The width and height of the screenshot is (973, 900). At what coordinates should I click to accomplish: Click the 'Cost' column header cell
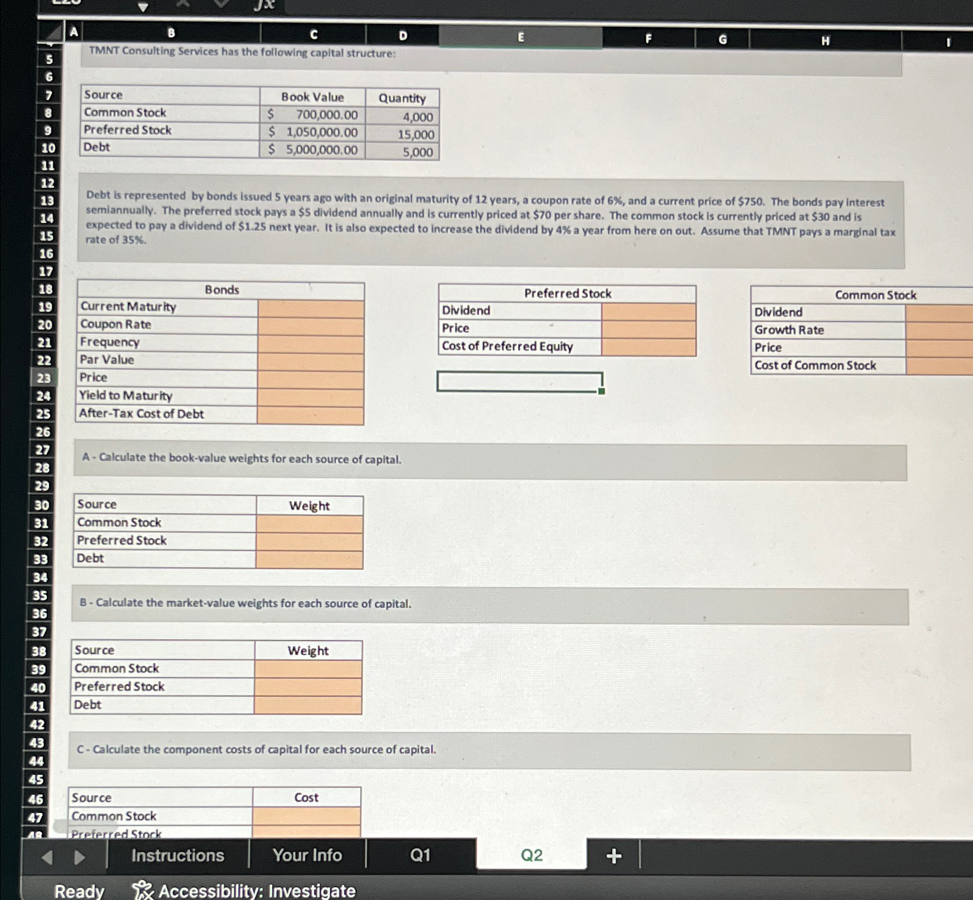(x=306, y=798)
